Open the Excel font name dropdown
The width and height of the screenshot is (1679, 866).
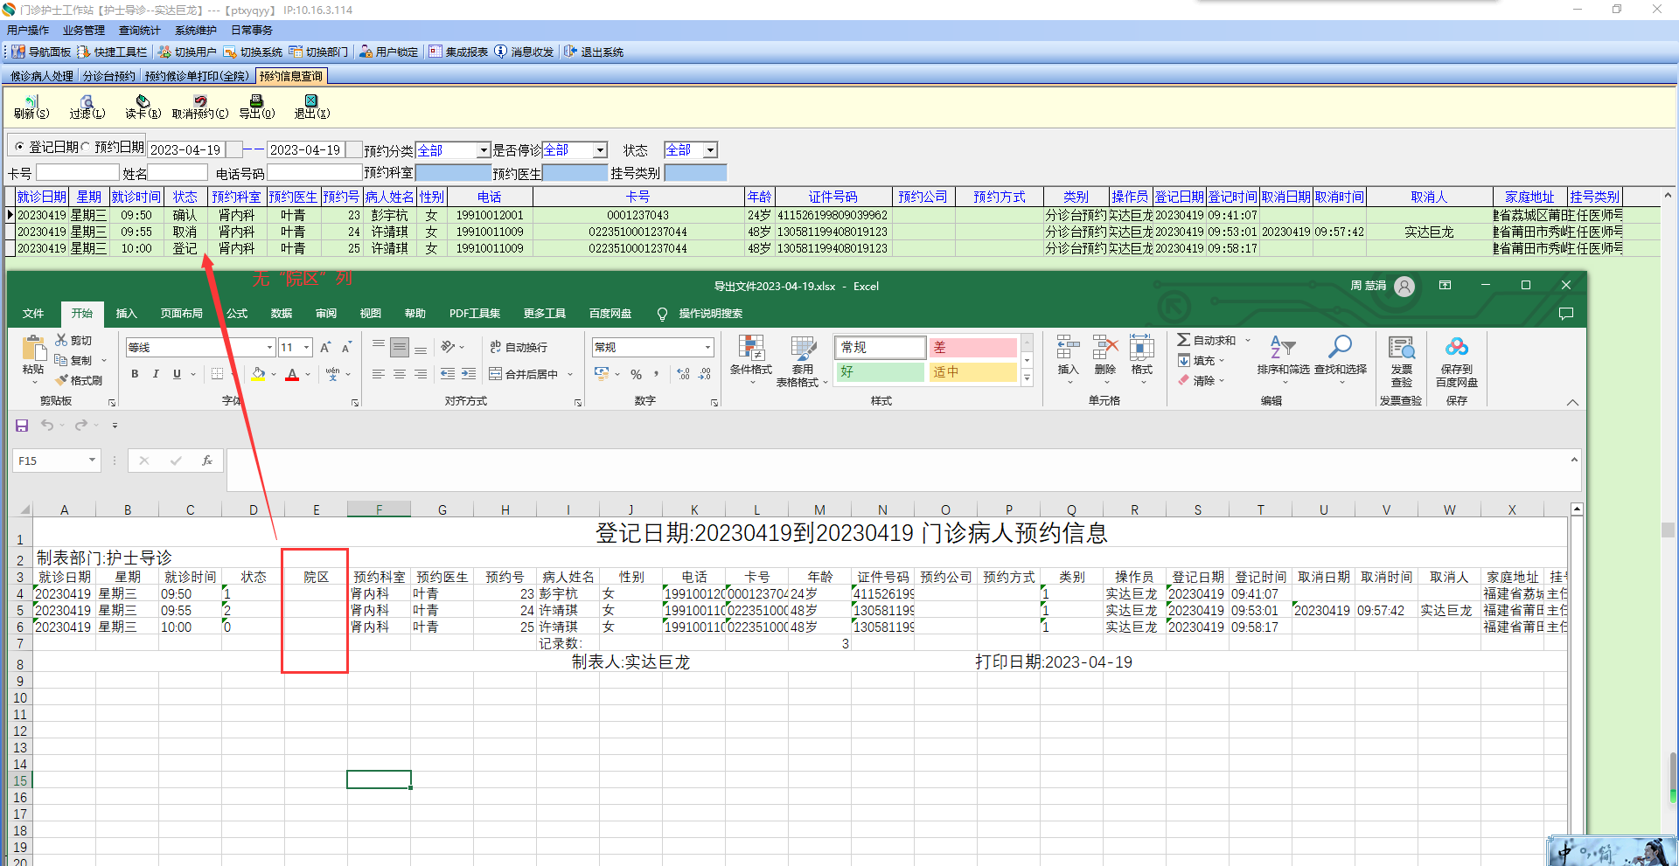(x=269, y=347)
